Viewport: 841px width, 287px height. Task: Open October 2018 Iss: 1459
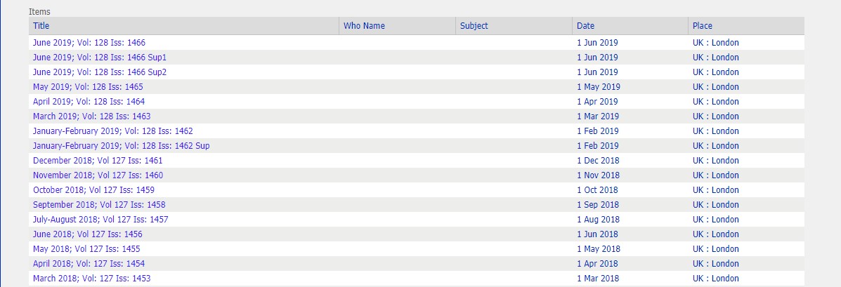94,190
